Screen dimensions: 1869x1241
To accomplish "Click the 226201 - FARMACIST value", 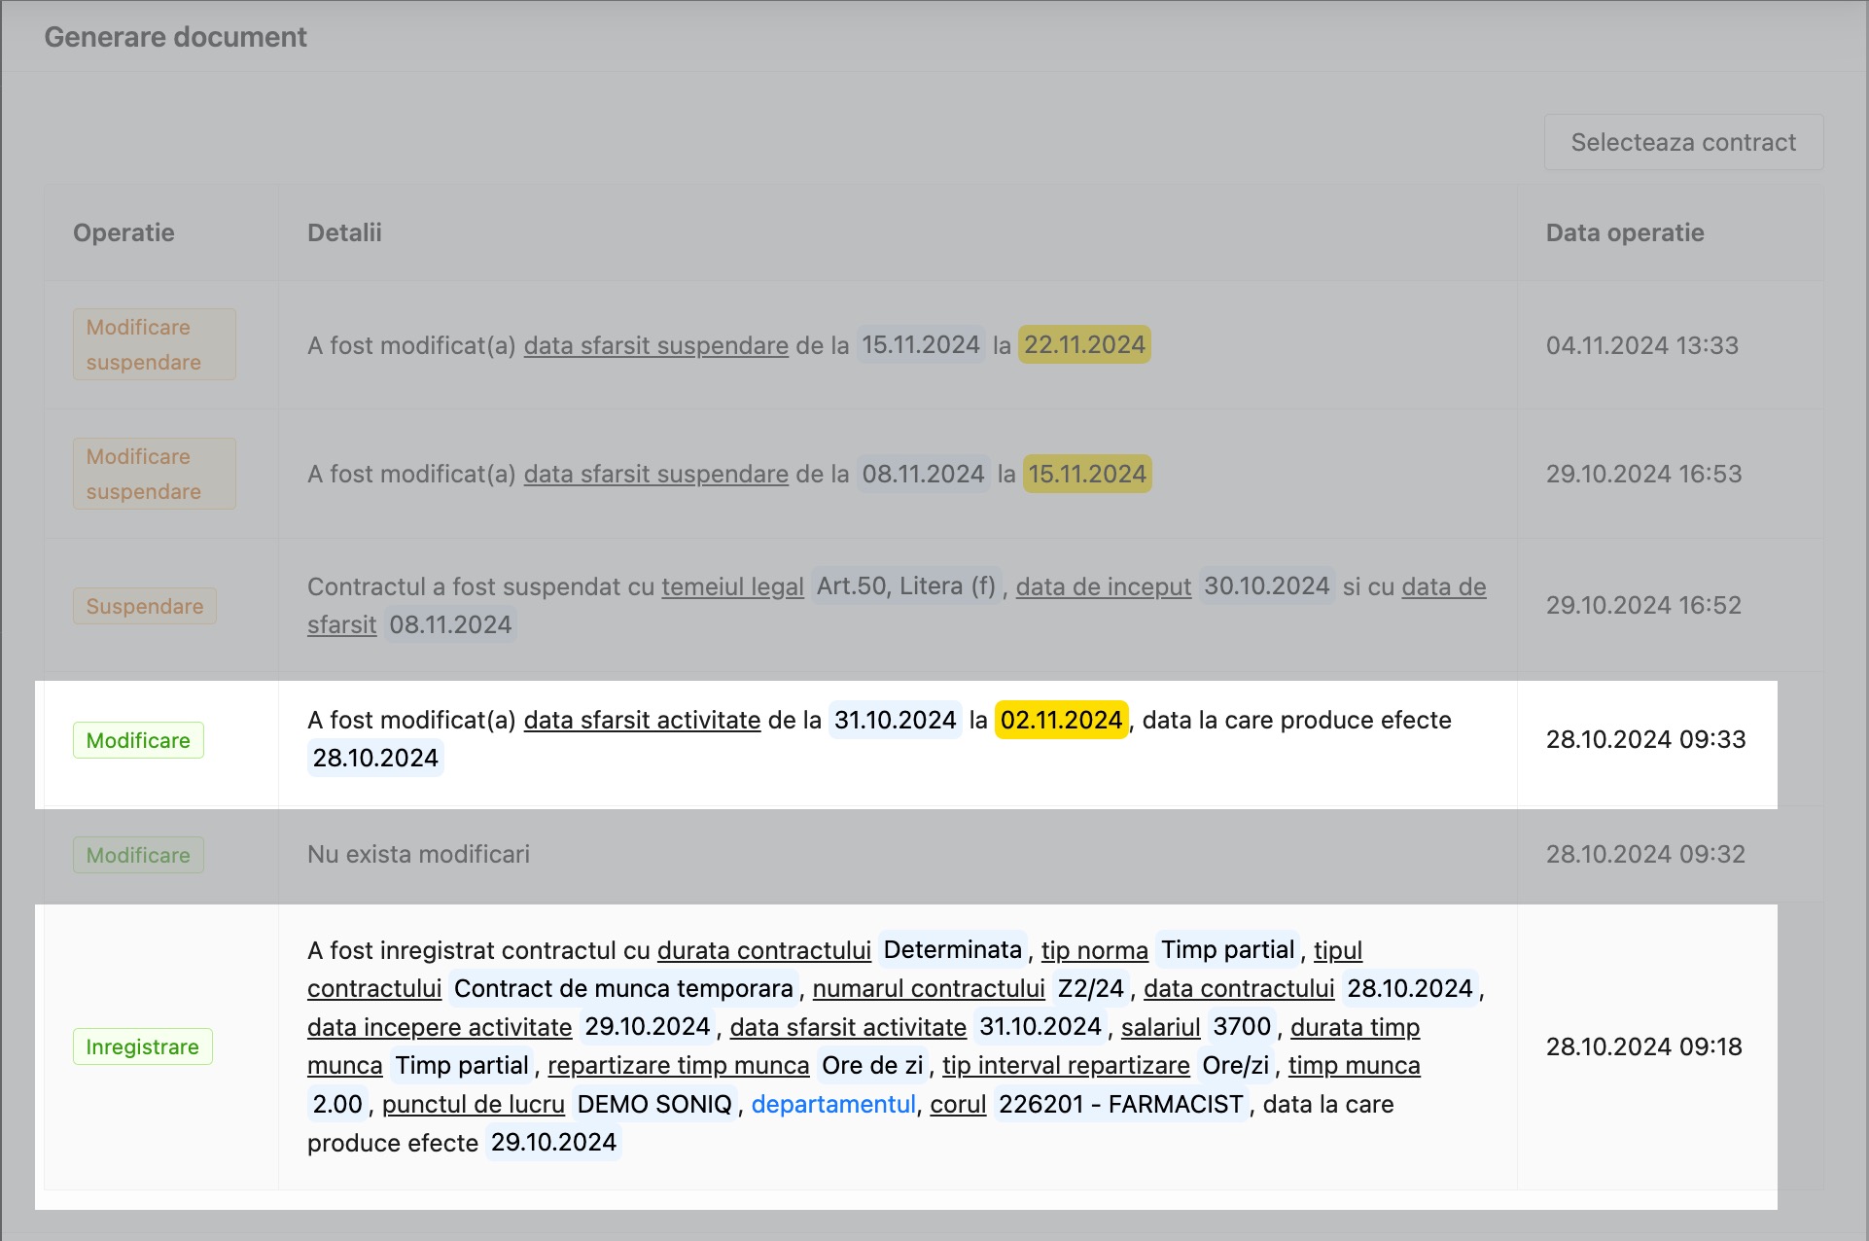I will [x=1121, y=1104].
